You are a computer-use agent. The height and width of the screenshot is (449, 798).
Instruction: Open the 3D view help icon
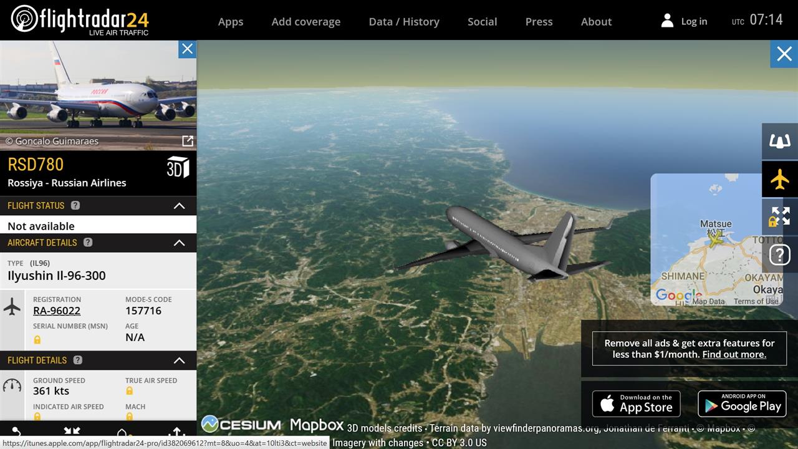click(x=780, y=254)
